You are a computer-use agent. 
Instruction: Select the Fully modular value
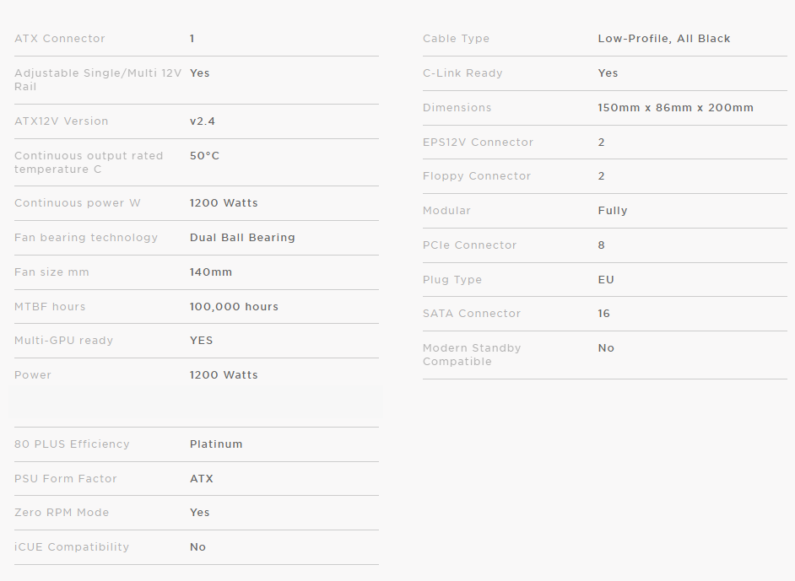tap(613, 211)
